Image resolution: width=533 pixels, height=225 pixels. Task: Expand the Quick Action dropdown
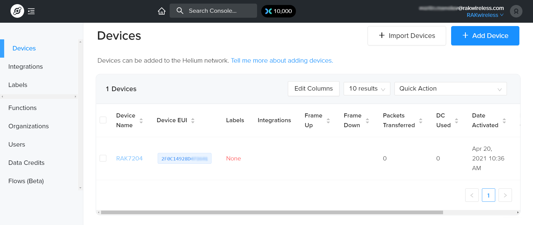[450, 89]
